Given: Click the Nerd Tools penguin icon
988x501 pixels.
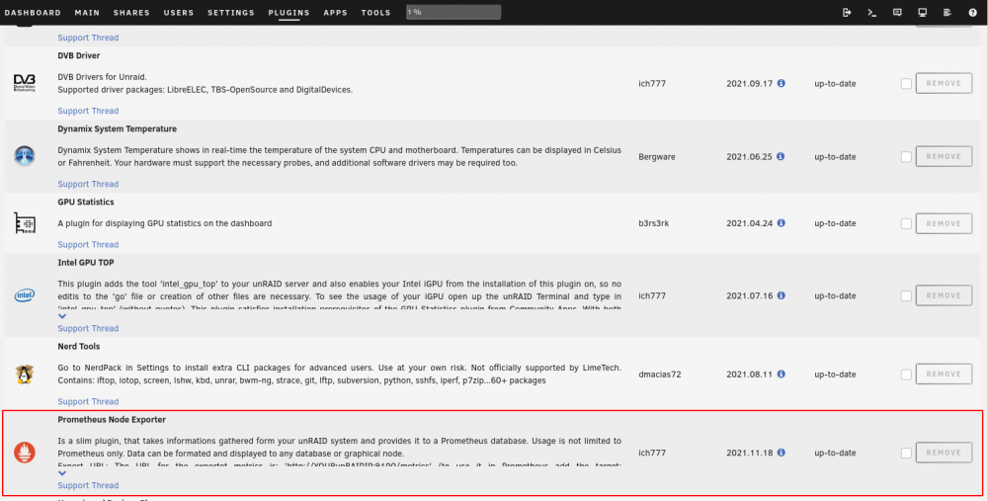Looking at the screenshot, I should tap(25, 374).
